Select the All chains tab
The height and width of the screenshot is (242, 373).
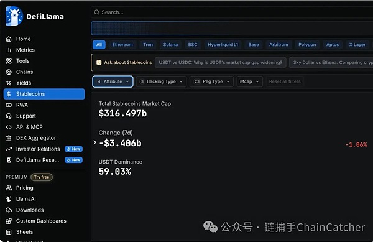(x=99, y=45)
